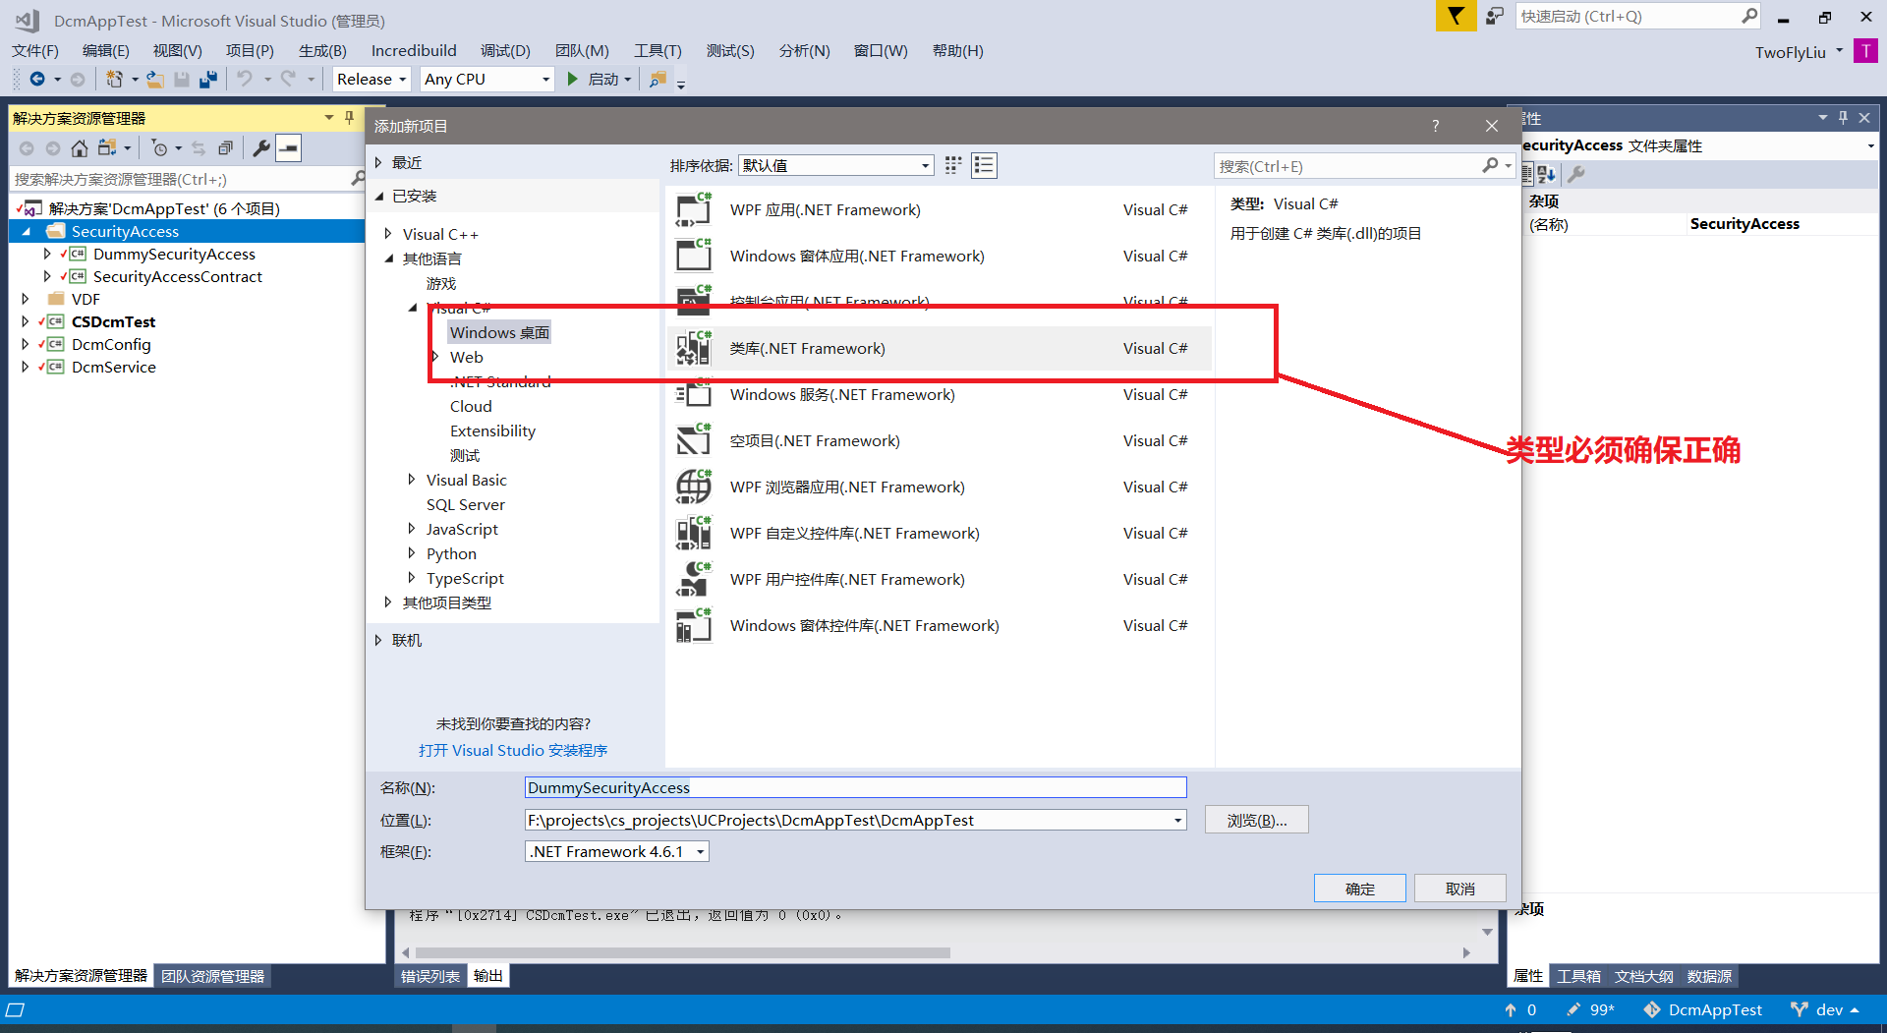Select the Windows 桌面 category
This screenshot has width=1887, height=1033.
(499, 332)
